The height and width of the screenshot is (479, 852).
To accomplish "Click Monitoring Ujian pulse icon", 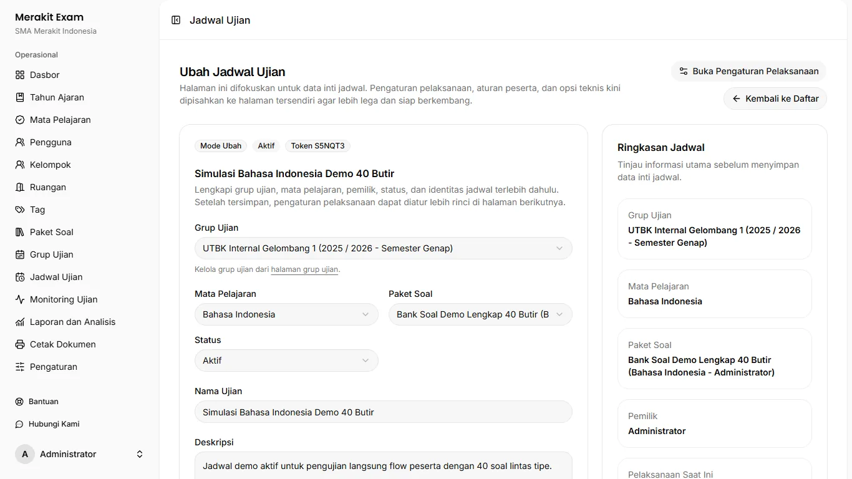I will [20, 299].
